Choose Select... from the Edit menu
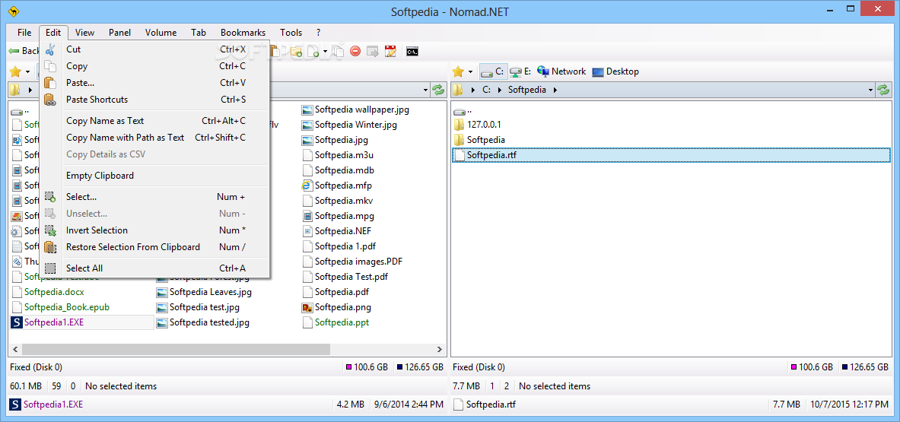The width and height of the screenshot is (900, 422). coord(155,197)
